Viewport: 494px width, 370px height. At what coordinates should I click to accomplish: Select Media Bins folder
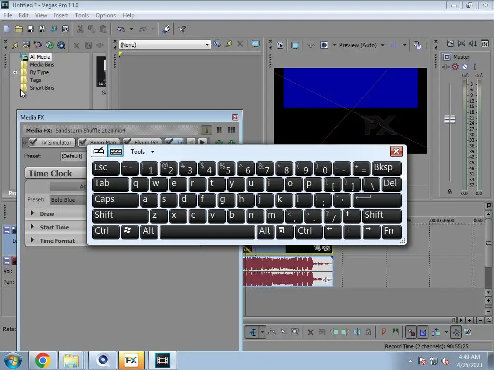(42, 65)
